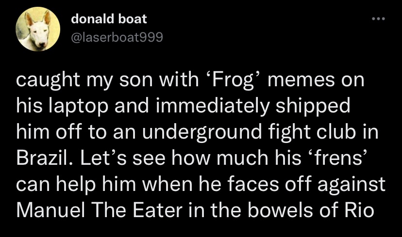
Task: Open donald boat's profile name
Action: (109, 19)
